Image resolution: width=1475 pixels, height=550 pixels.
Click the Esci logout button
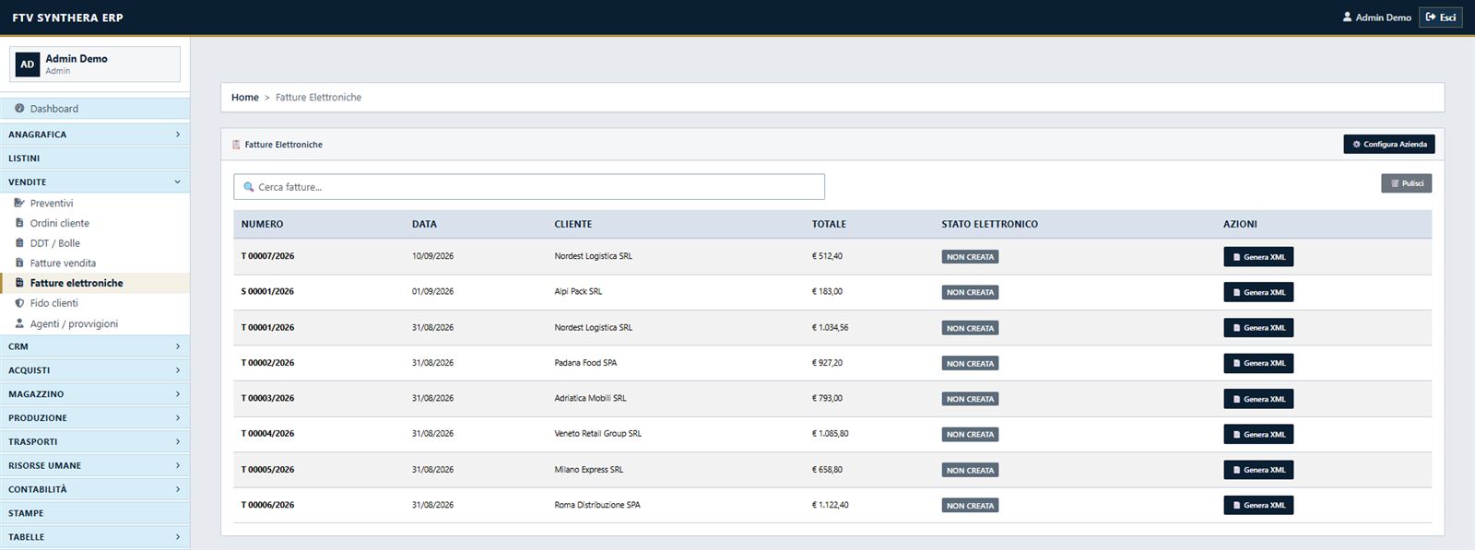(1440, 17)
